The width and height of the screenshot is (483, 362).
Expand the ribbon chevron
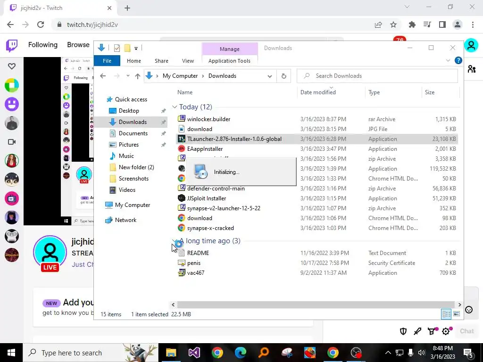pos(448,61)
